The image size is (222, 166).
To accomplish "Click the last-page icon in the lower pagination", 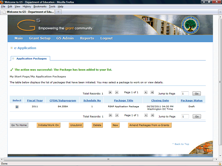I will [x=152, y=115].
